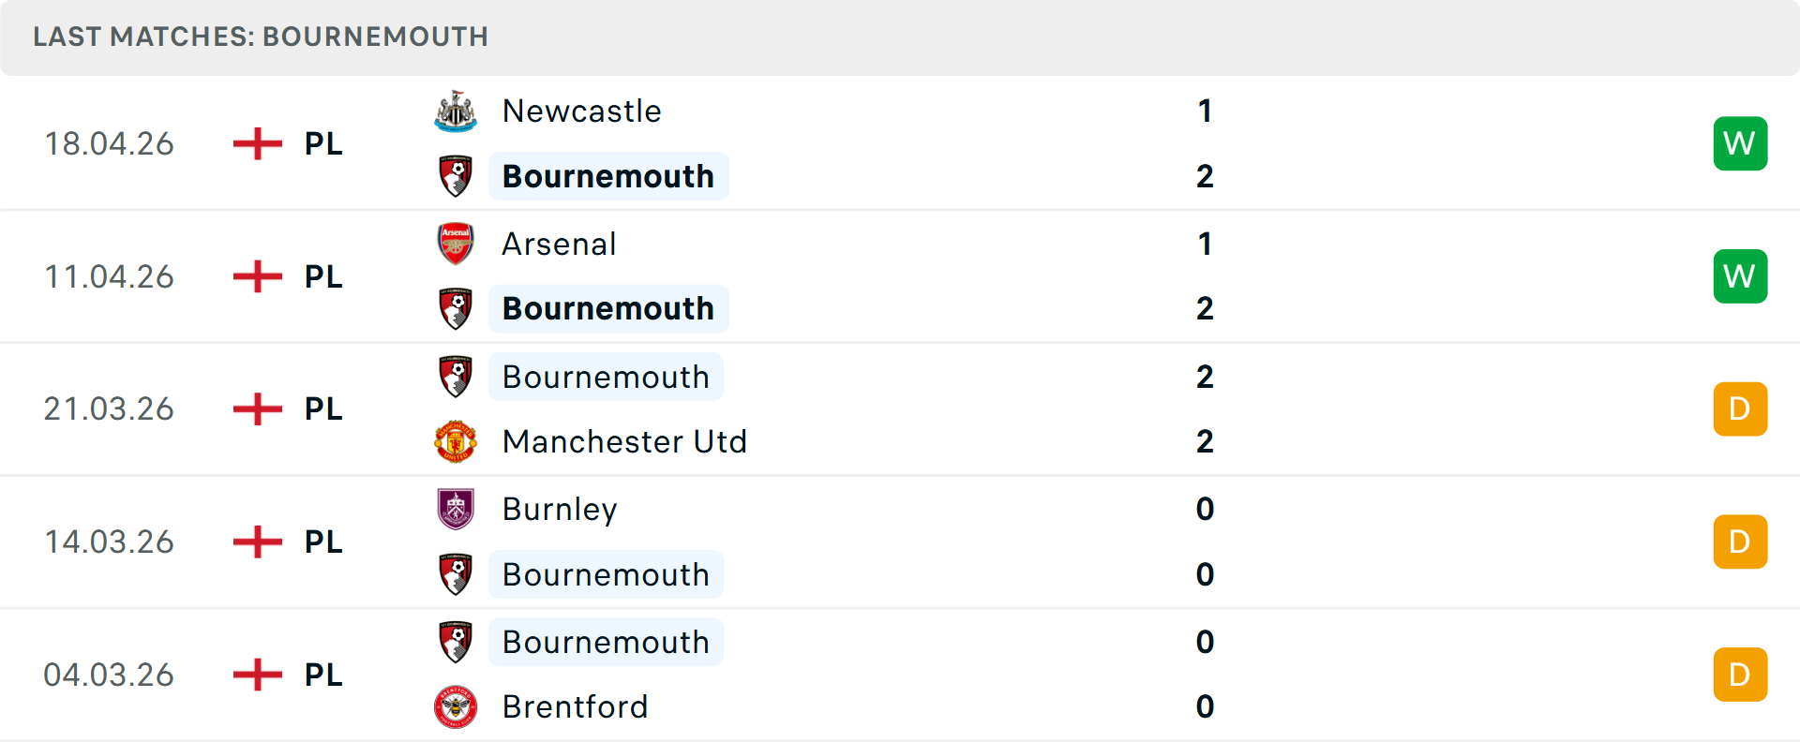The width and height of the screenshot is (1800, 742).
Task: Click the orange D badge for Brentford match
Action: [x=1740, y=675]
